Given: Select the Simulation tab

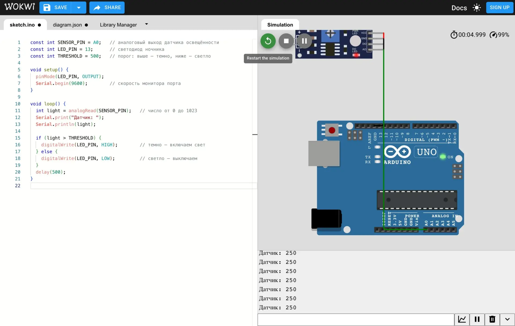Looking at the screenshot, I should tap(280, 25).
